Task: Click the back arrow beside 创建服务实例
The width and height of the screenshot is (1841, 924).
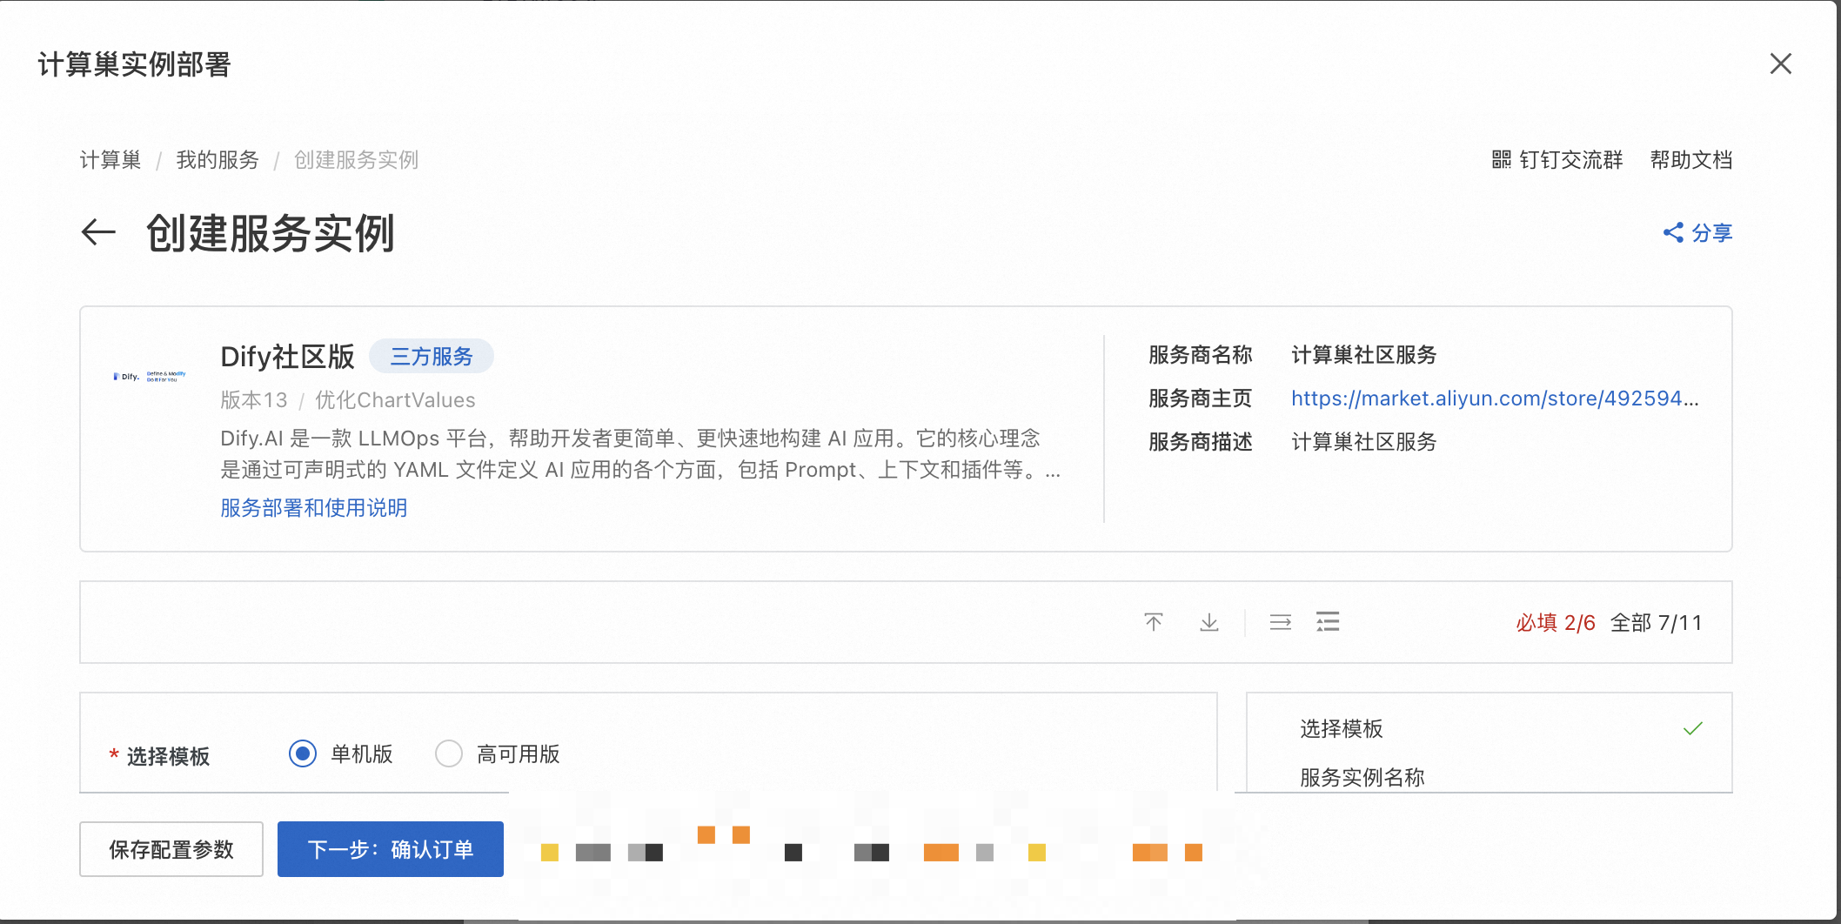Action: tap(97, 233)
